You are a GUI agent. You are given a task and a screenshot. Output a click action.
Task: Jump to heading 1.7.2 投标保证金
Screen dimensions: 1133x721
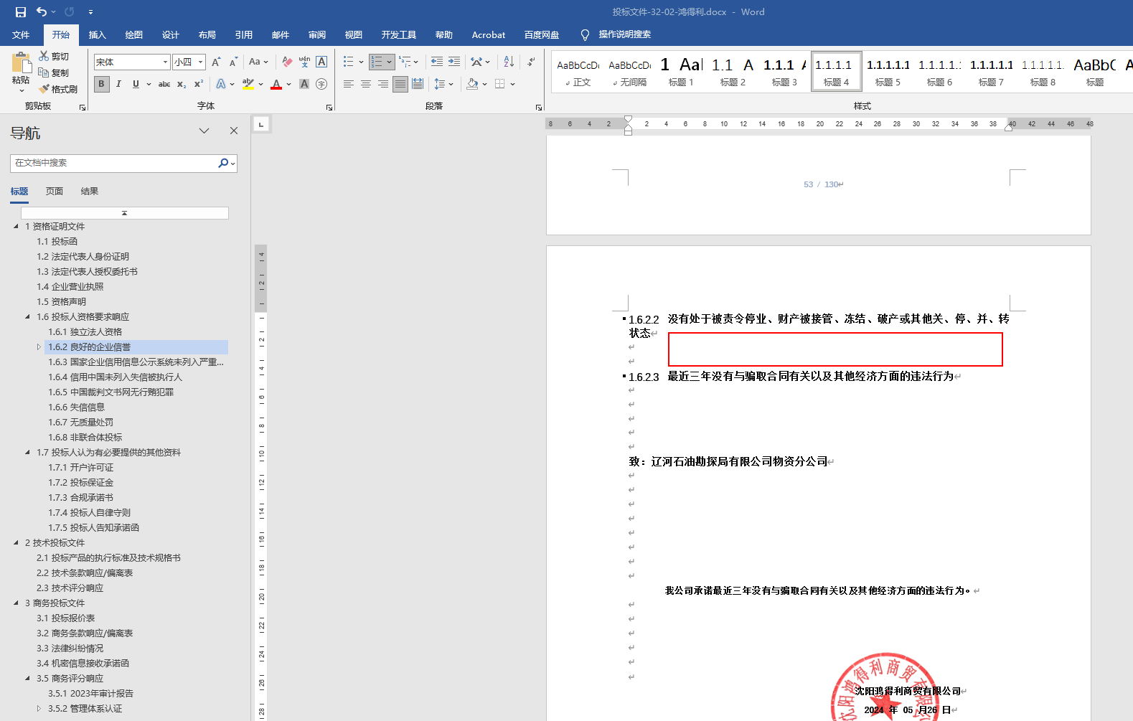tap(81, 483)
